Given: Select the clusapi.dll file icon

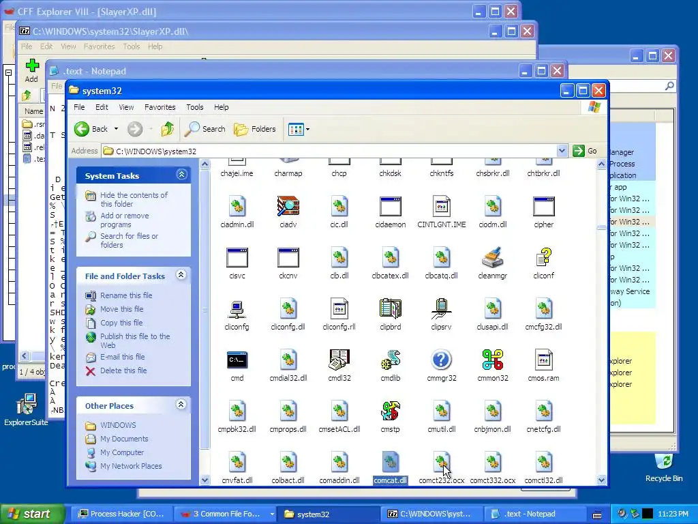Looking at the screenshot, I should [492, 309].
